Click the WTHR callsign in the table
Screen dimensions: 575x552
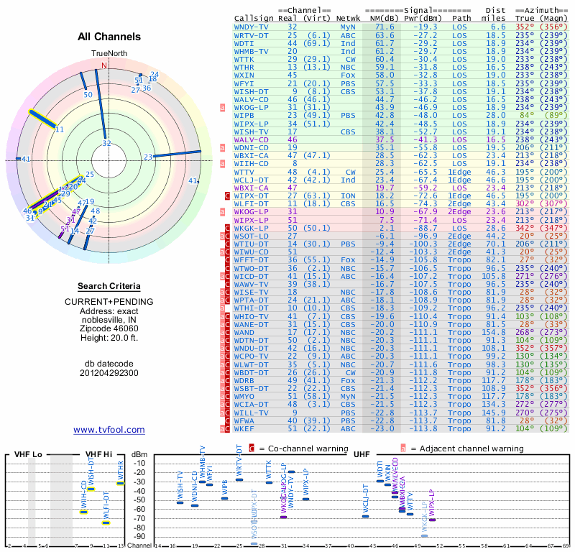click(x=244, y=68)
